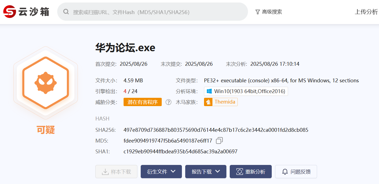
Task: Select the SHA256 hash value
Action: [x=216, y=130]
